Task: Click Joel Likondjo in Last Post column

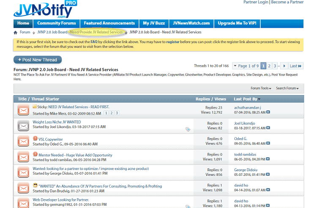Action: point(244,123)
